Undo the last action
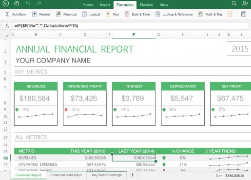This screenshot has width=251, height=180. click(28, 3)
